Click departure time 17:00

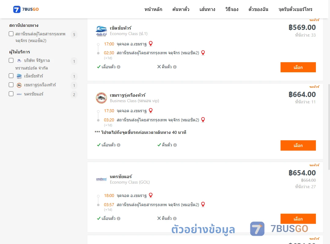(x=109, y=44)
